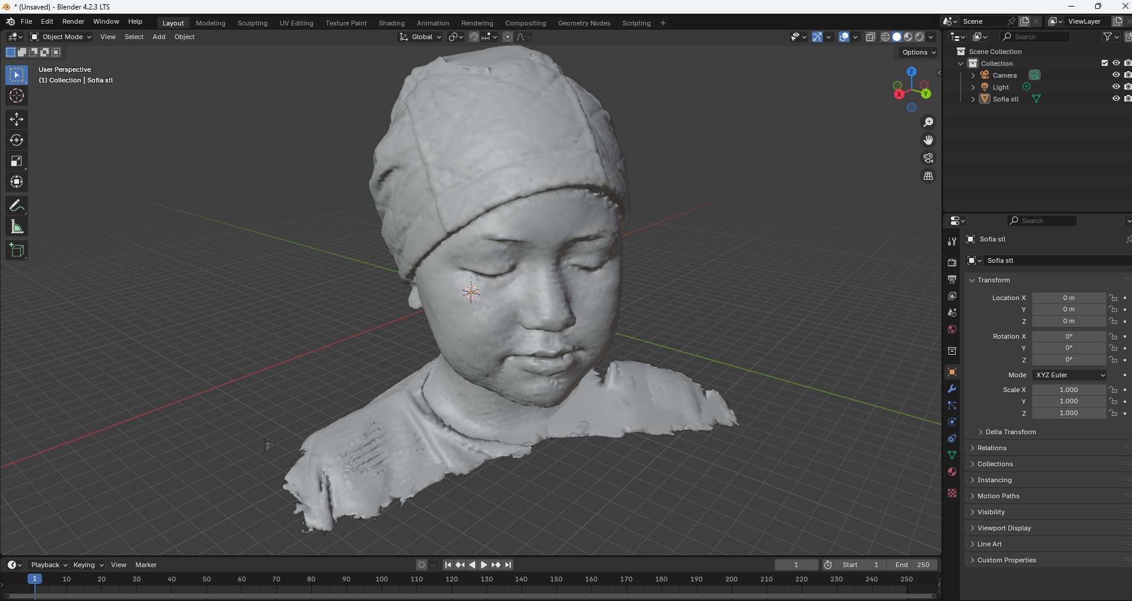Switch to wireframe viewport shading
The width and height of the screenshot is (1132, 601).
885,37
